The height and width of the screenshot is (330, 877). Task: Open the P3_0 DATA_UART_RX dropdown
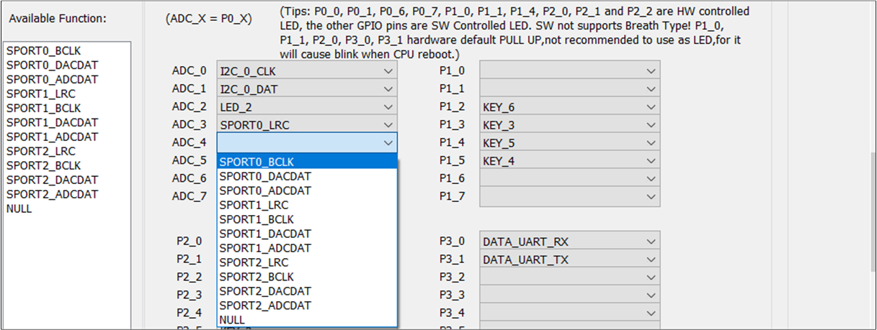pyautogui.click(x=569, y=242)
